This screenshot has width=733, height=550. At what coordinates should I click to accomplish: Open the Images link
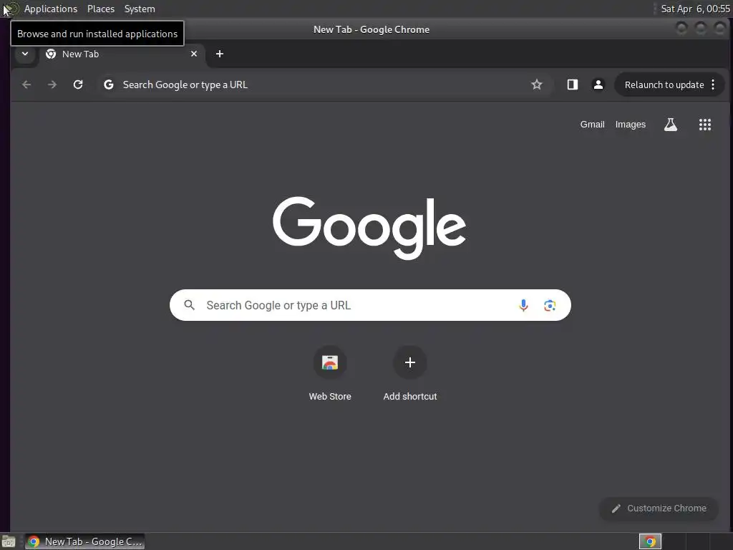tap(630, 125)
